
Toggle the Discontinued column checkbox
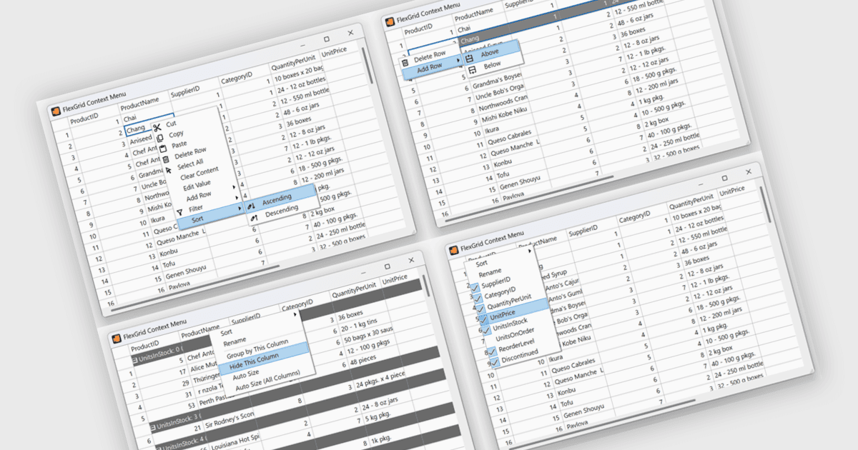[x=493, y=363]
